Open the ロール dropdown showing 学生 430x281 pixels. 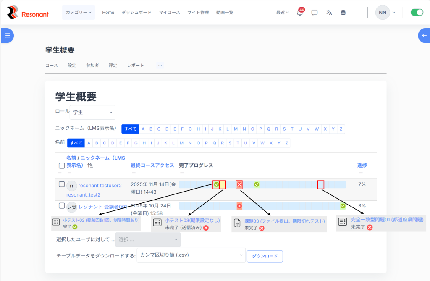coord(92,113)
